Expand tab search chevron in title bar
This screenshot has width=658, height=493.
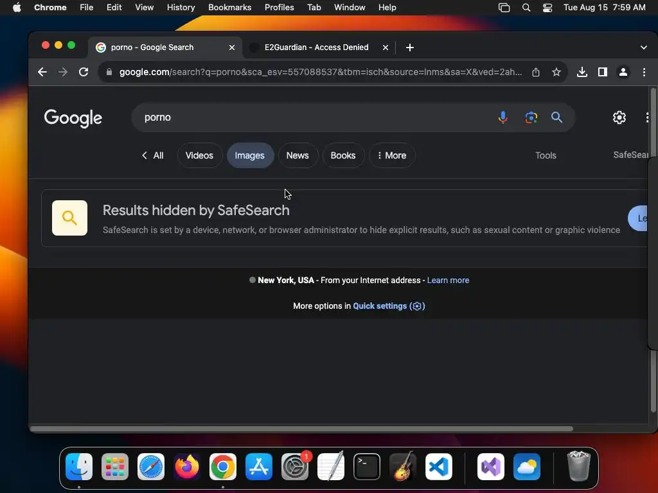tap(644, 48)
